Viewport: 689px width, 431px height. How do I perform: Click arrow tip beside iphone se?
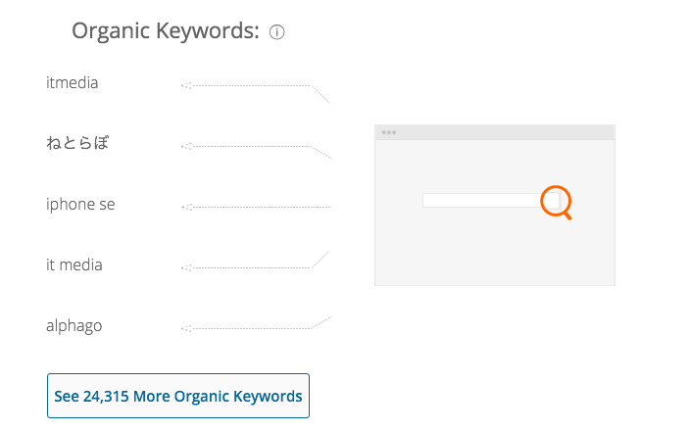[186, 207]
